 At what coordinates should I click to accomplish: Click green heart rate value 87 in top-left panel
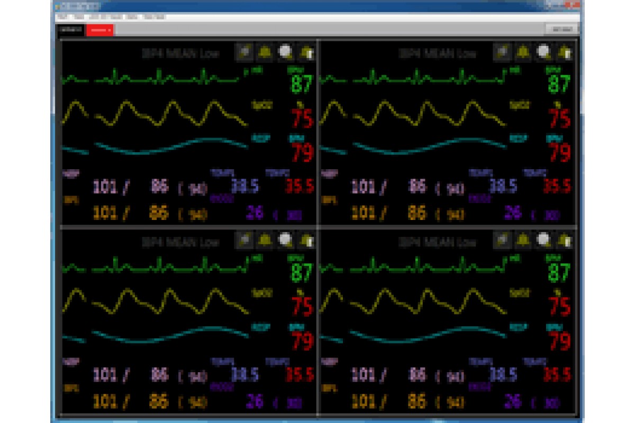click(x=301, y=84)
